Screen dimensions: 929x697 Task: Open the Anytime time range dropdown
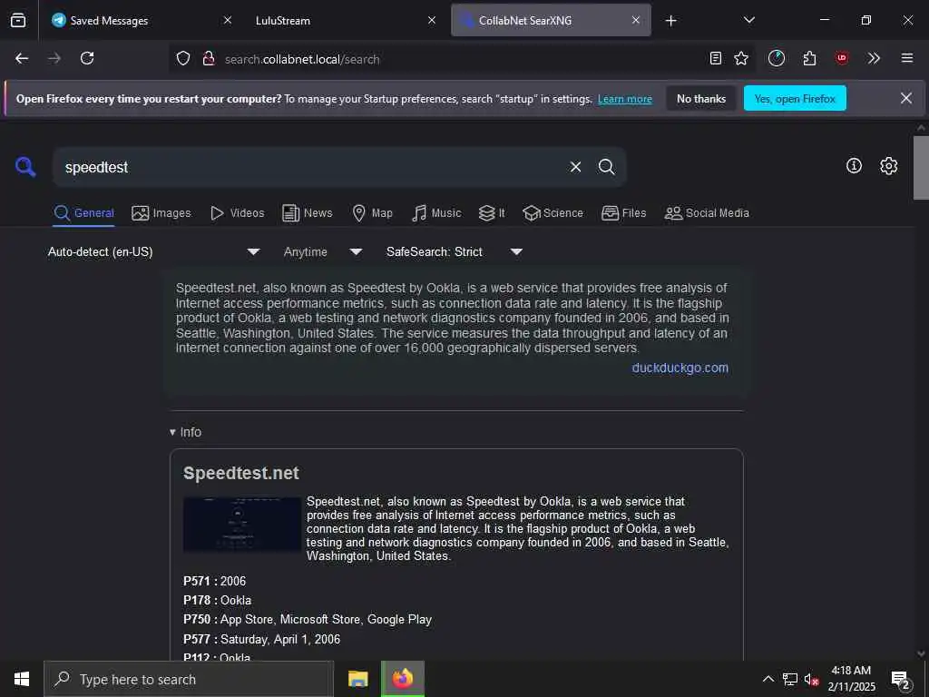coord(323,252)
